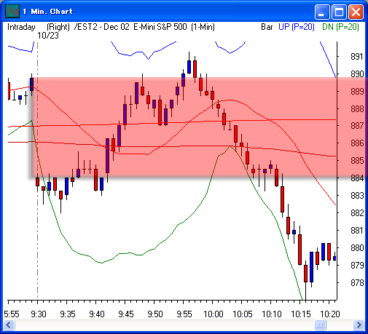Click the 9:30 time axis label

pos(39,314)
